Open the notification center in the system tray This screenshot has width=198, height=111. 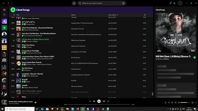tap(195, 109)
